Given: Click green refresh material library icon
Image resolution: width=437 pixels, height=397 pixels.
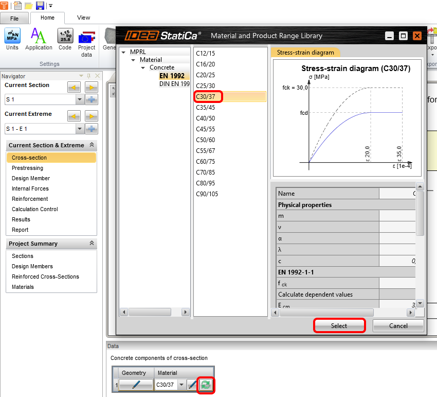Looking at the screenshot, I should coord(205,385).
